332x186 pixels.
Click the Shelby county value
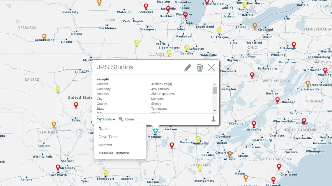(x=156, y=104)
